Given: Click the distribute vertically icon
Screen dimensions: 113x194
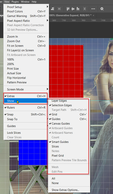Looking at the screenshot, I should pos(59,9).
